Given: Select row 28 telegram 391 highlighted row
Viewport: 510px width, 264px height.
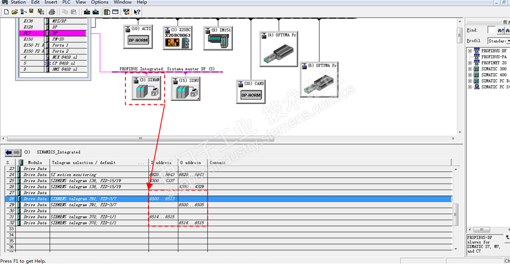Looking at the screenshot, I should tap(229, 199).
